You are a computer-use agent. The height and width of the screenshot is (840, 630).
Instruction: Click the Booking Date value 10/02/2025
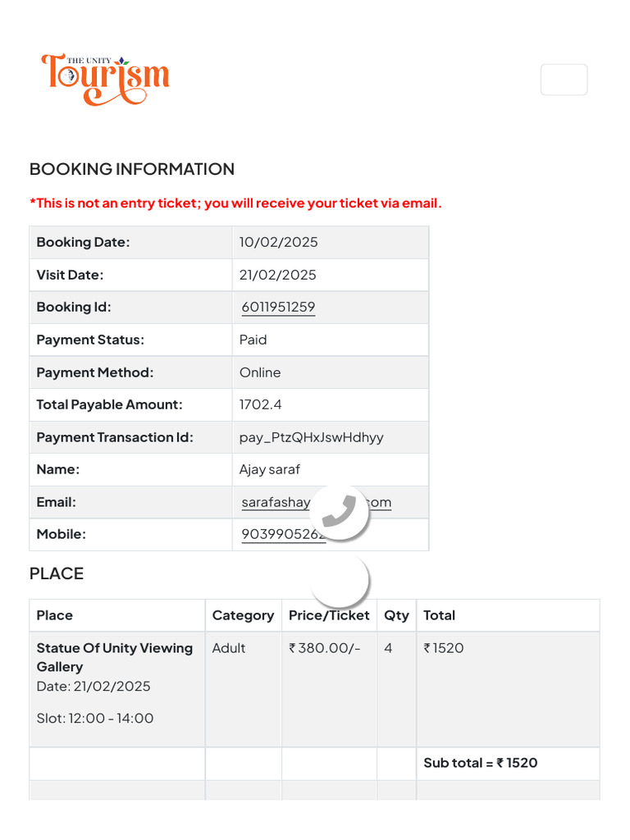pyautogui.click(x=279, y=242)
